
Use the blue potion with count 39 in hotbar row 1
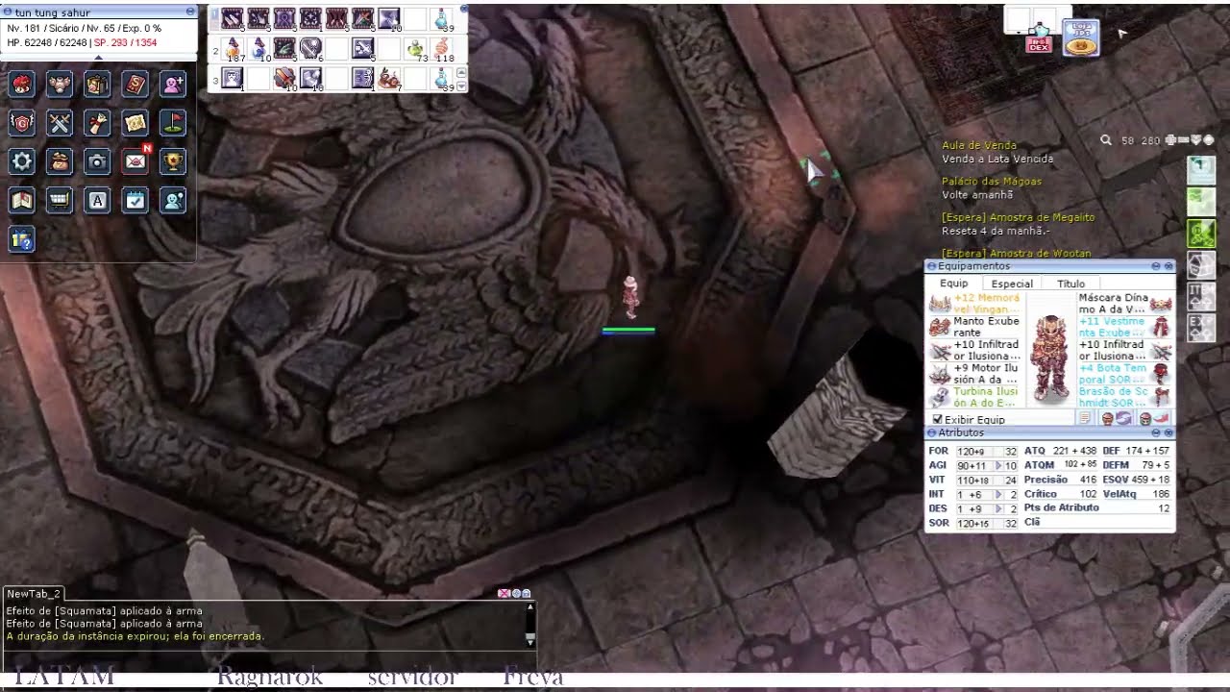(x=442, y=19)
